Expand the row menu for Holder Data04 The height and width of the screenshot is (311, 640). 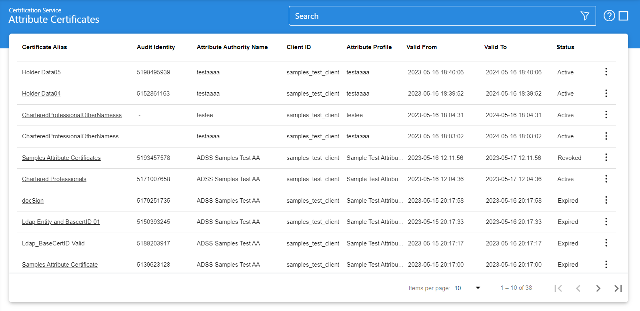[x=606, y=94]
